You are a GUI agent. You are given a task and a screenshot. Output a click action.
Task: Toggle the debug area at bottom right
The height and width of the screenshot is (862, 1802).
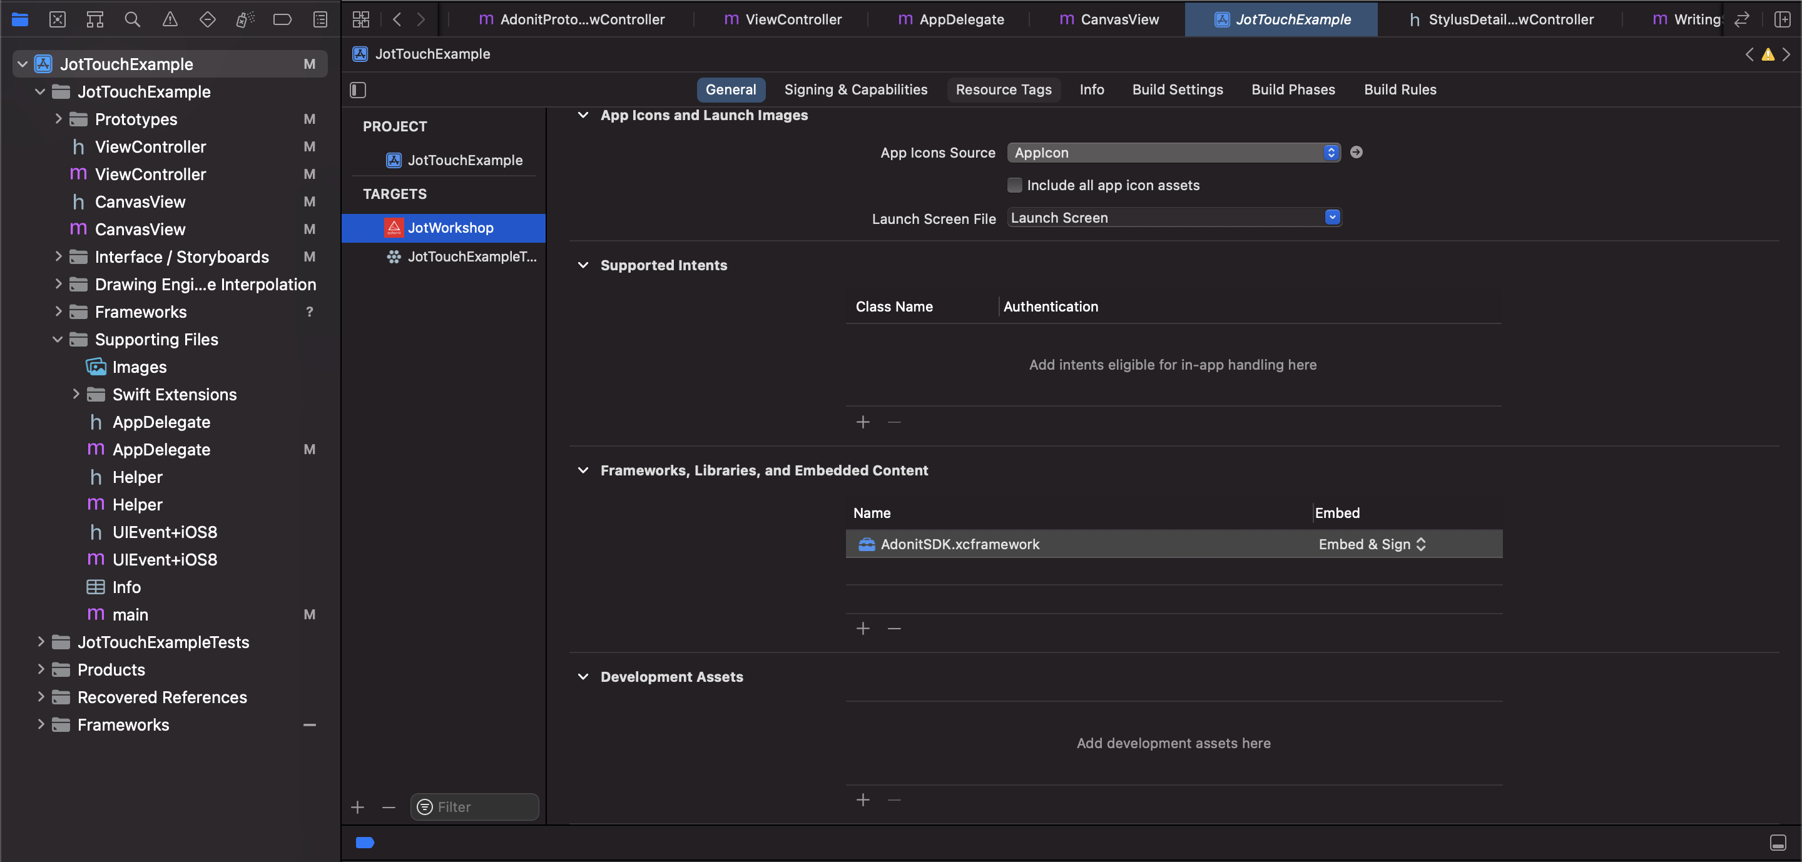[1778, 843]
